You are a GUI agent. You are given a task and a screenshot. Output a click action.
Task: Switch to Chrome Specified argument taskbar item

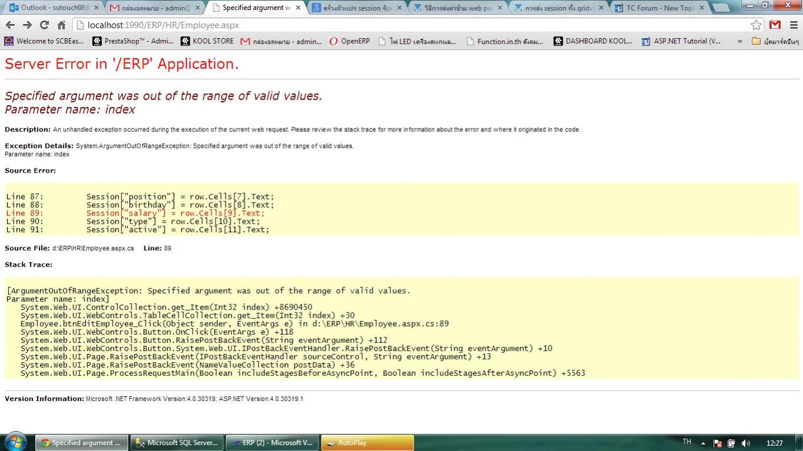pyautogui.click(x=82, y=443)
